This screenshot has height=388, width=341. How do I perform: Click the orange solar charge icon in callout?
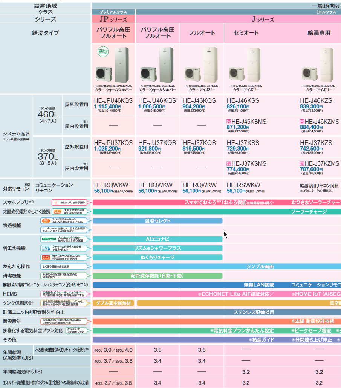[x=58, y=212]
